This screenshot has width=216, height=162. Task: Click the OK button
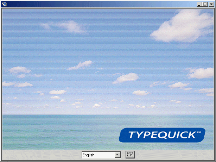(130, 155)
